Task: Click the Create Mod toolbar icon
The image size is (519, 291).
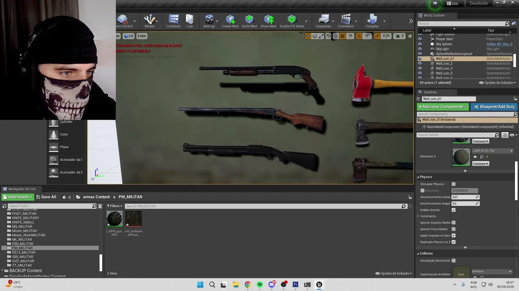Action: tap(230, 21)
